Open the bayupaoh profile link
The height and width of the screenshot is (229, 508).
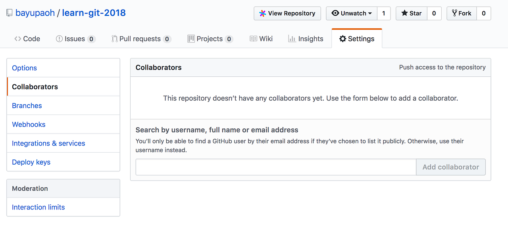tap(35, 13)
